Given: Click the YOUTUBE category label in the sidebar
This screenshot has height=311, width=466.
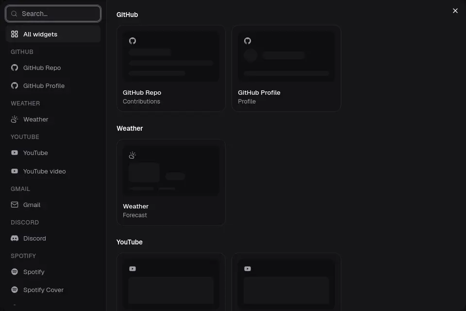Looking at the screenshot, I should pos(25,137).
